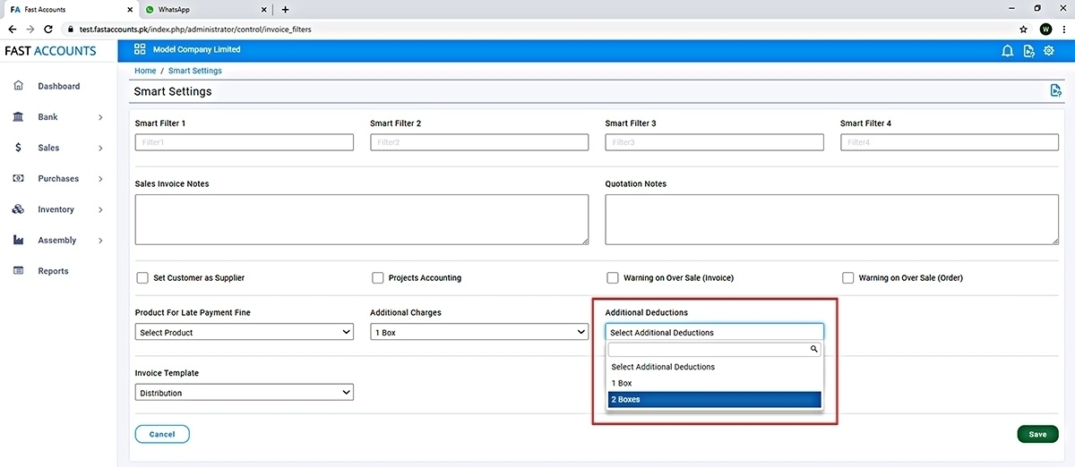Viewport: 1075px width, 467px height.
Task: Open settings gear icon in header
Action: [1049, 51]
